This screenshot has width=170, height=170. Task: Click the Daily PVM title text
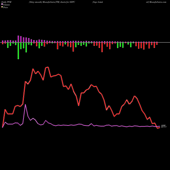click(x=6, y=2)
